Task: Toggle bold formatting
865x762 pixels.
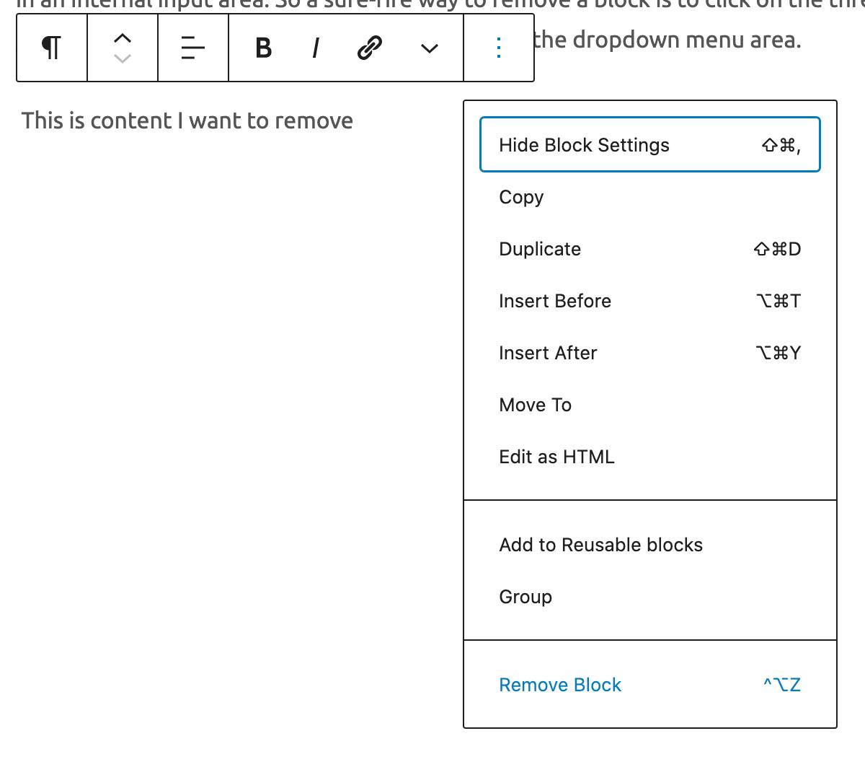Action: pos(264,48)
